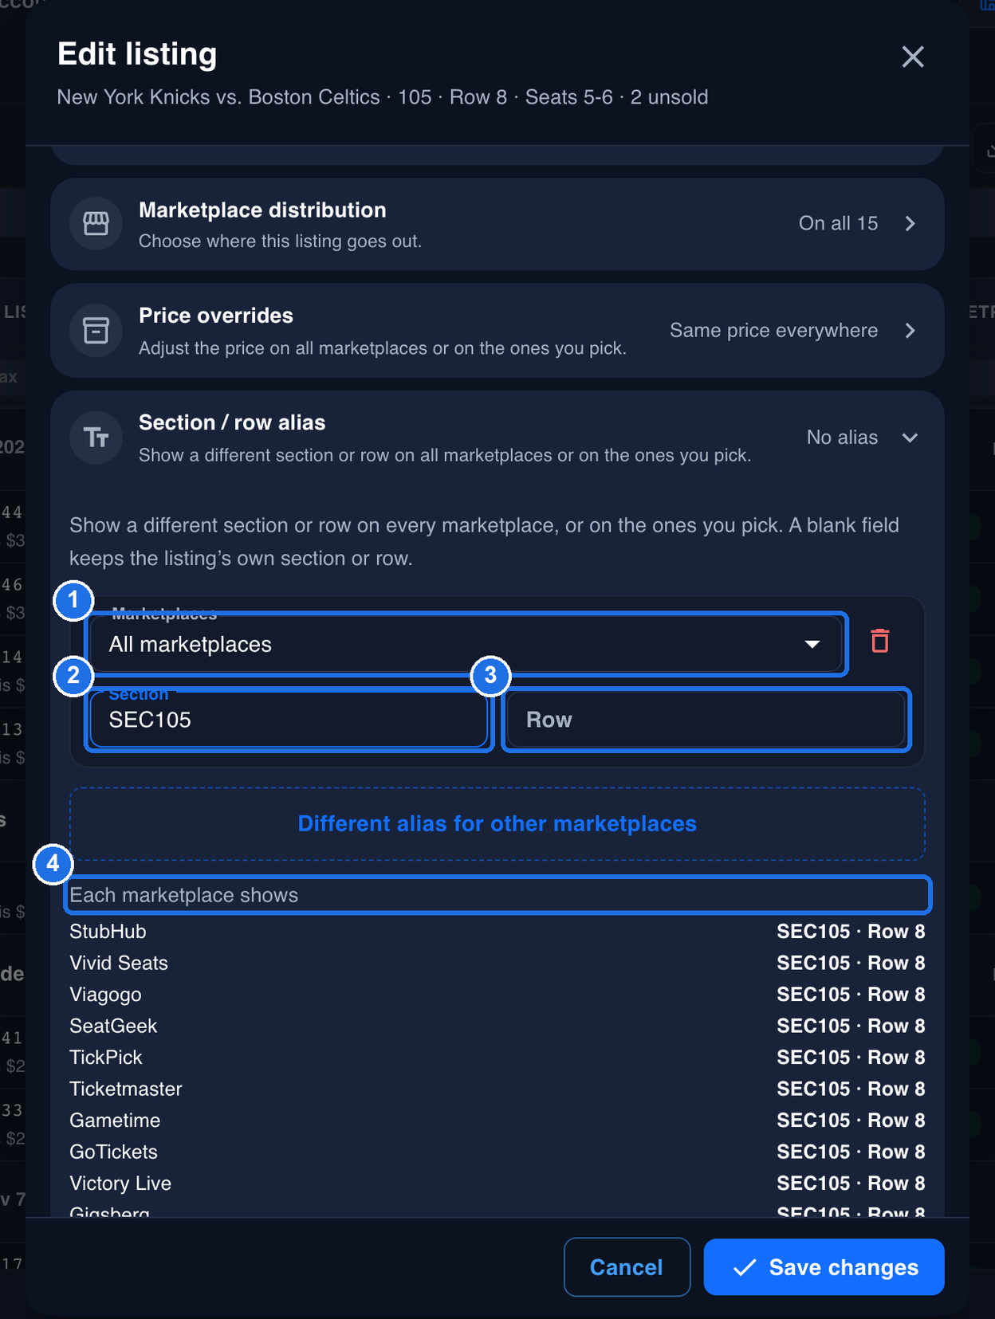Viewport: 995px width, 1319px height.
Task: Open Price overrides via the right chevron
Action: pyautogui.click(x=910, y=330)
